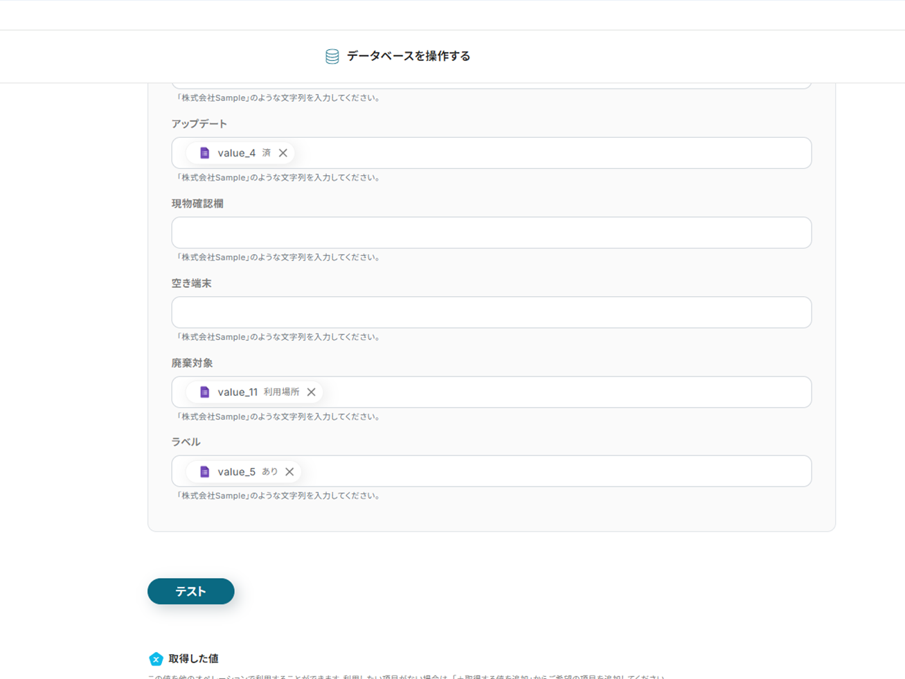Click the purple document icon beside value_5

coord(205,471)
